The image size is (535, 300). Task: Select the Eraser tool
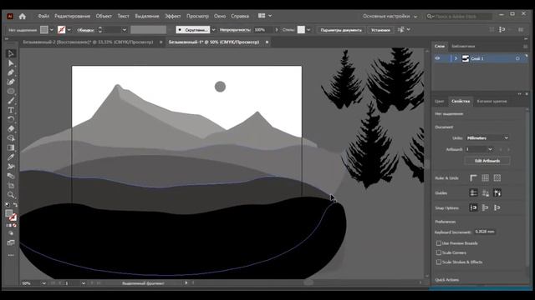coord(11,129)
